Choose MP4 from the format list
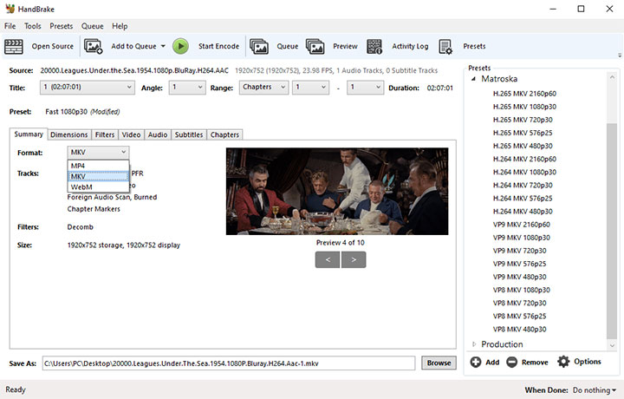 point(98,166)
